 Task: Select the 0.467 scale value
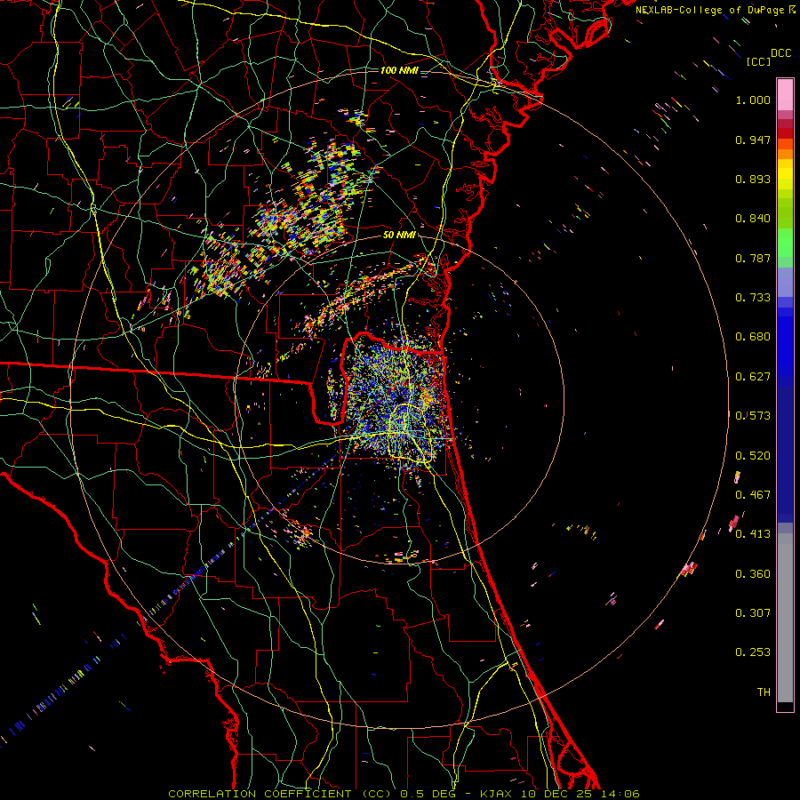pyautogui.click(x=753, y=495)
